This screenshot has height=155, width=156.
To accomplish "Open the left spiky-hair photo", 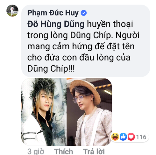I will pyautogui.click(x=44, y=112).
